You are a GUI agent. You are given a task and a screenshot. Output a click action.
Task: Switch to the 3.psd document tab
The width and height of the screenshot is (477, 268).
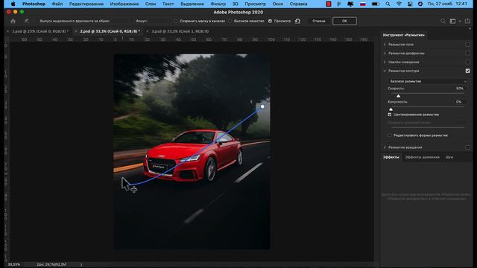coord(180,31)
